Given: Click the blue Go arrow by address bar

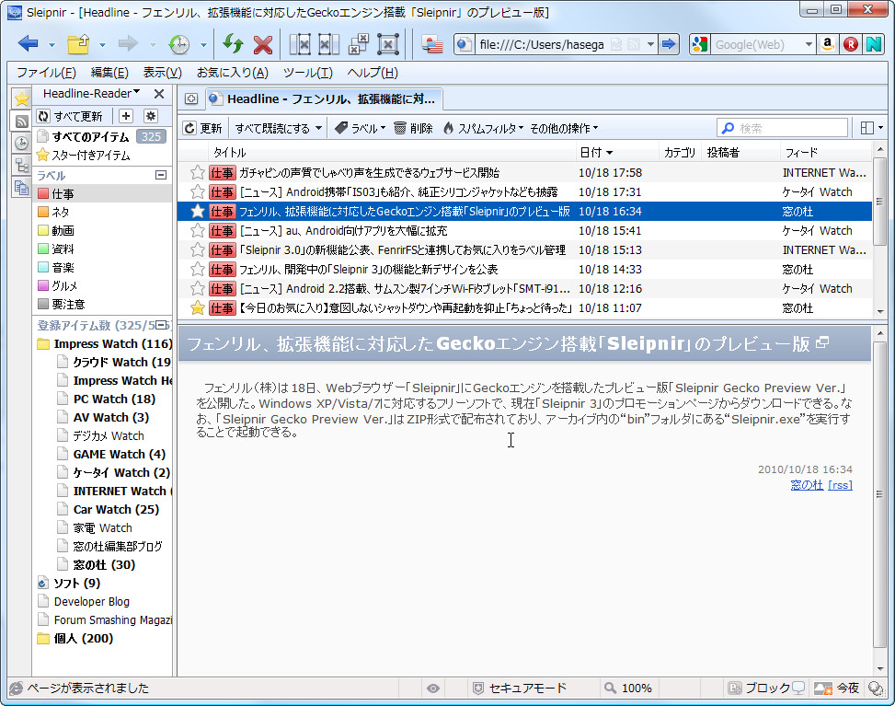Looking at the screenshot, I should pyautogui.click(x=669, y=44).
